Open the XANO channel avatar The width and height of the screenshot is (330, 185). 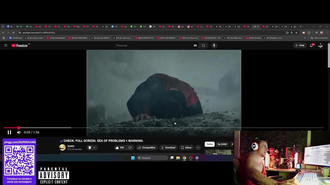[62, 147]
